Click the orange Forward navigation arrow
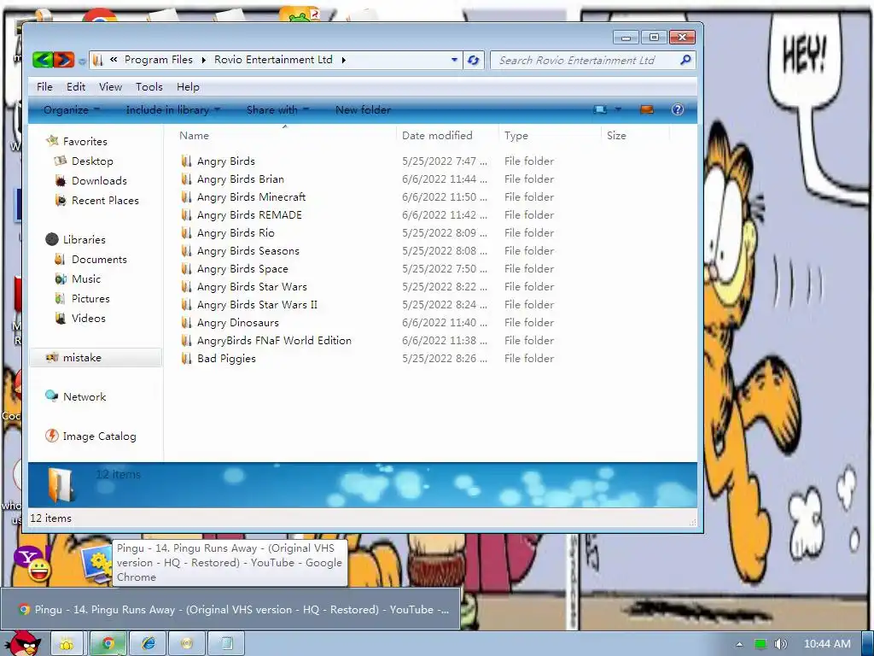The image size is (874, 656). pyautogui.click(x=63, y=60)
